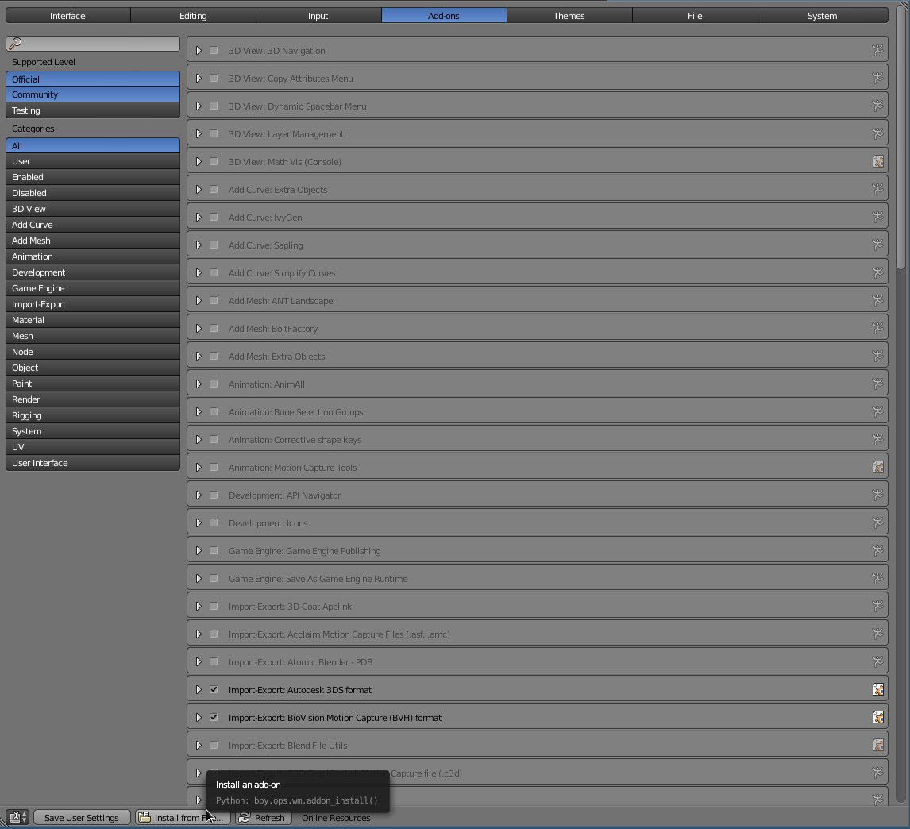Open the Editing tab
The image size is (910, 829).
[x=193, y=16]
